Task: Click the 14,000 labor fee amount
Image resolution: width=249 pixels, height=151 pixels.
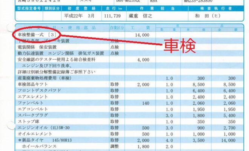Action: click(x=142, y=35)
